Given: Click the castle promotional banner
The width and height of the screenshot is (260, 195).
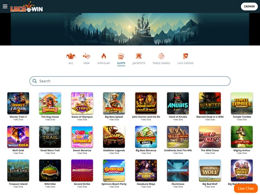Looking at the screenshot, I should (130, 29).
